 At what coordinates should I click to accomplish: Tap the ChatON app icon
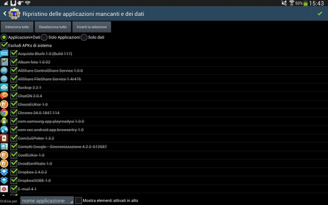pos(4,96)
